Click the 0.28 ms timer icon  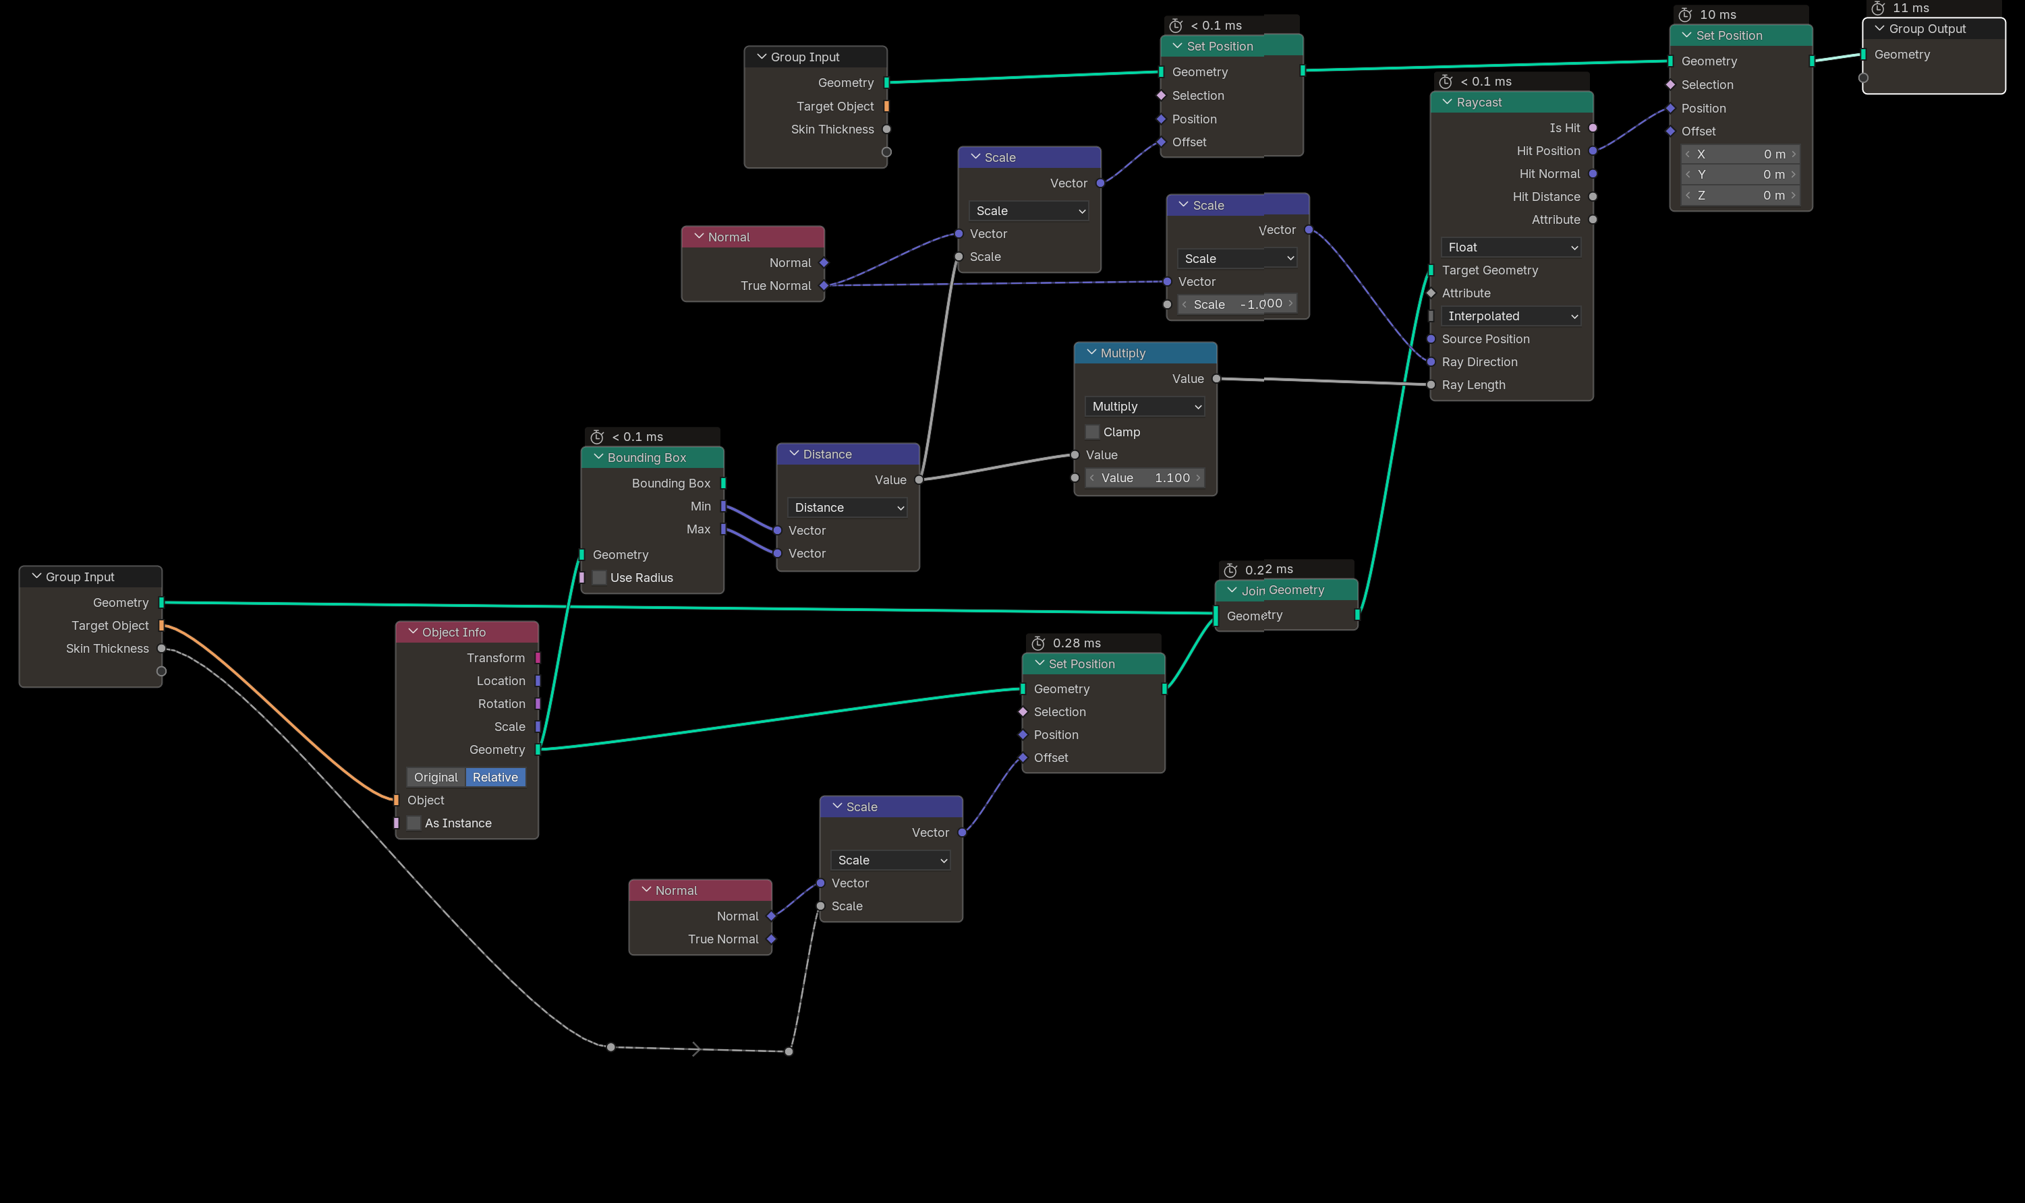[x=1037, y=643]
